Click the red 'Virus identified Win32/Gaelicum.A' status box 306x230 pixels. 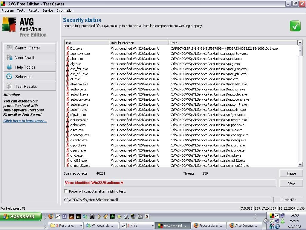point(170,183)
